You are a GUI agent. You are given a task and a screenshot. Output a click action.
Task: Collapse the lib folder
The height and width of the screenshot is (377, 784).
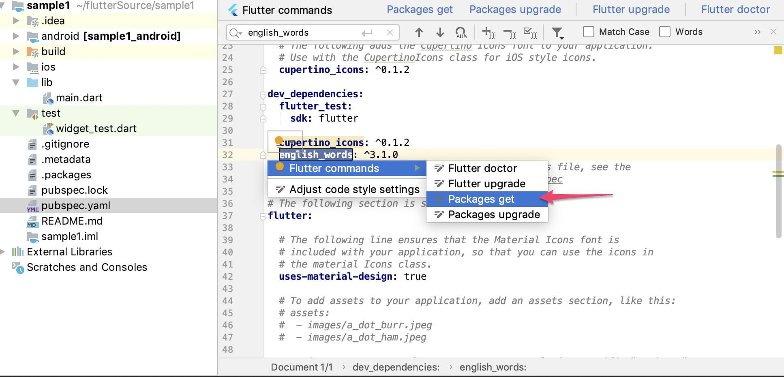[x=16, y=82]
